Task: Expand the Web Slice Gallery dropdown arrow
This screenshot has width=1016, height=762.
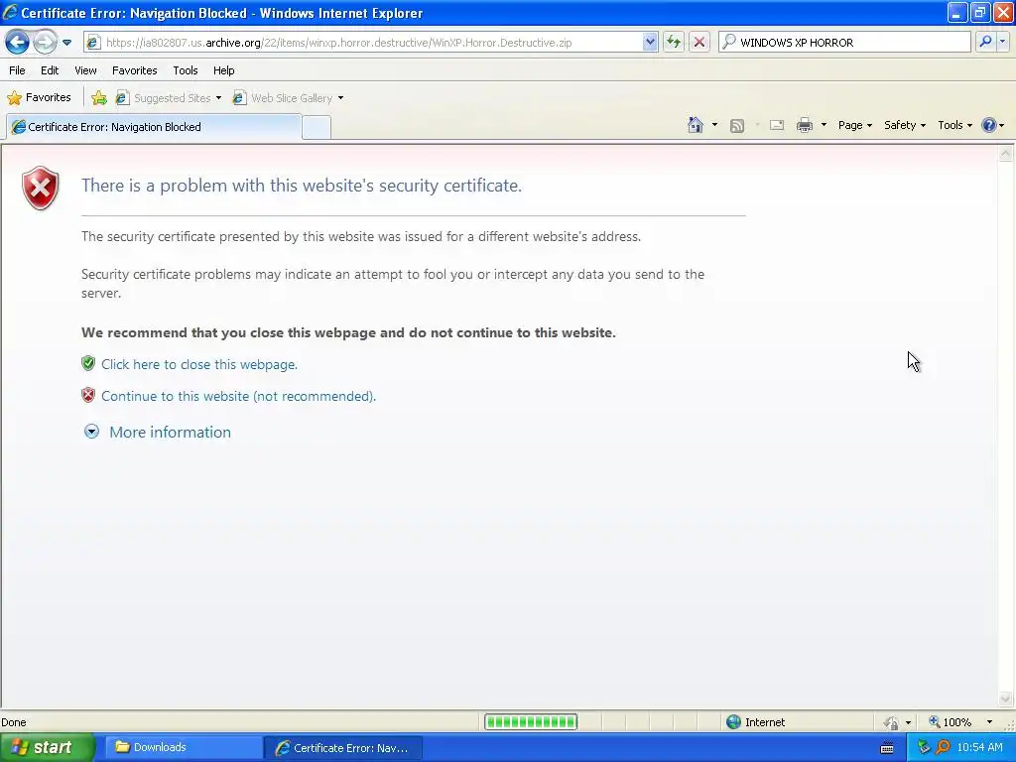Action: (341, 98)
